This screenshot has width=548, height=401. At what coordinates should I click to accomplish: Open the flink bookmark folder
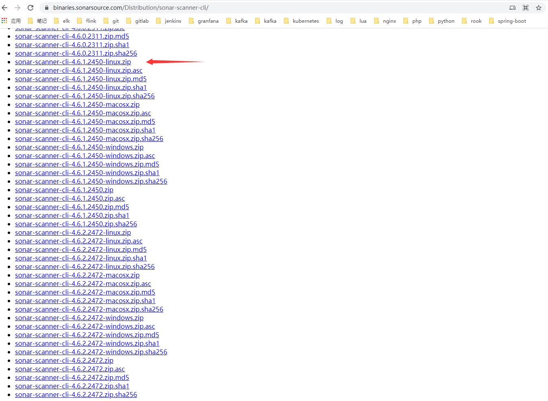(x=87, y=21)
